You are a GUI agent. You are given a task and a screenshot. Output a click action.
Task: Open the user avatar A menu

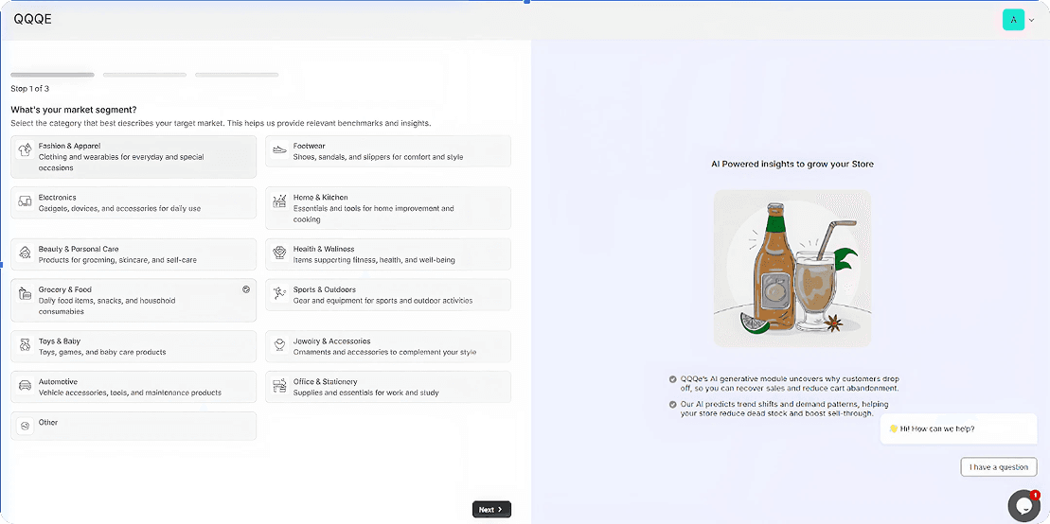click(1013, 20)
